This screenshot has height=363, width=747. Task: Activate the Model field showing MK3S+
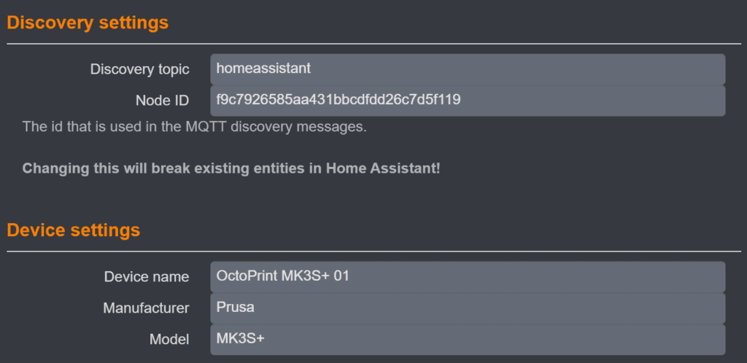pos(468,340)
